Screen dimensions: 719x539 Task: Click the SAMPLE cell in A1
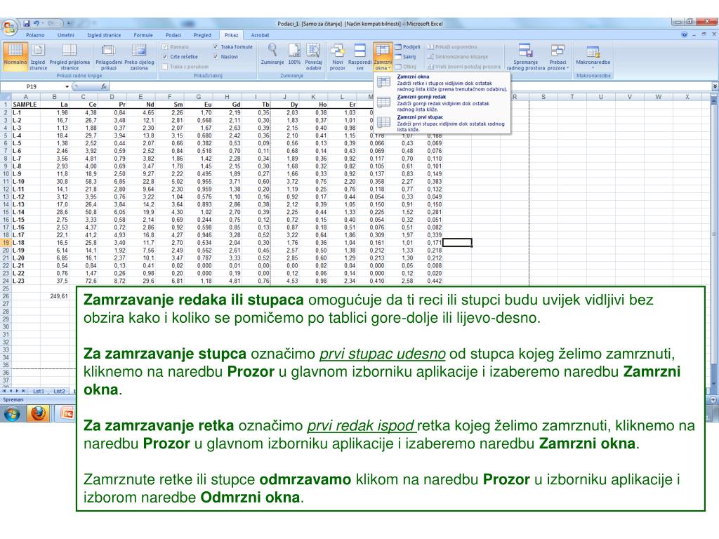pos(26,105)
